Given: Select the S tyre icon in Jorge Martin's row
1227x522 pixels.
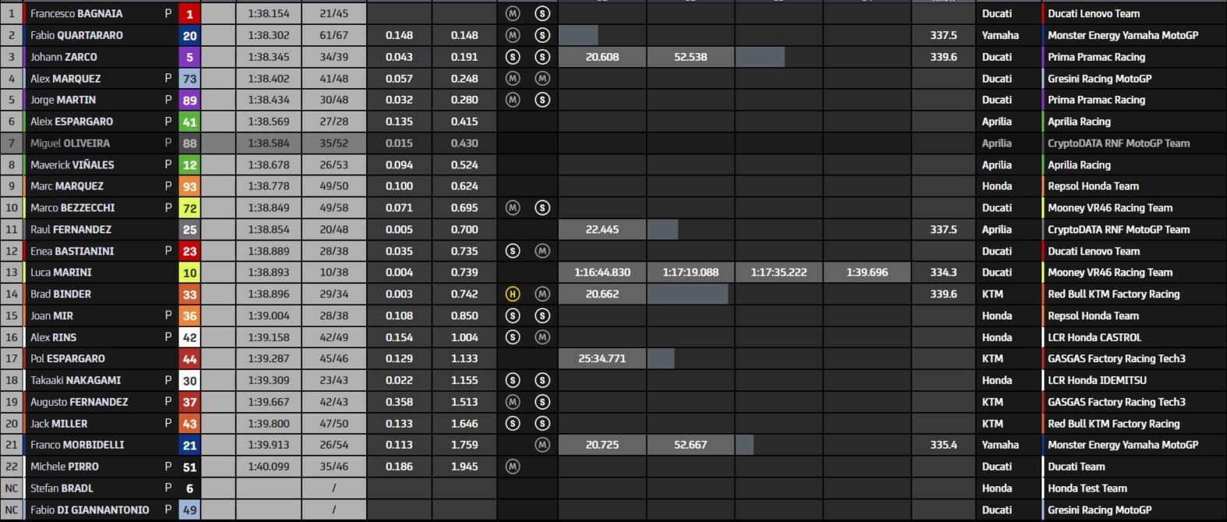Looking at the screenshot, I should 542,100.
